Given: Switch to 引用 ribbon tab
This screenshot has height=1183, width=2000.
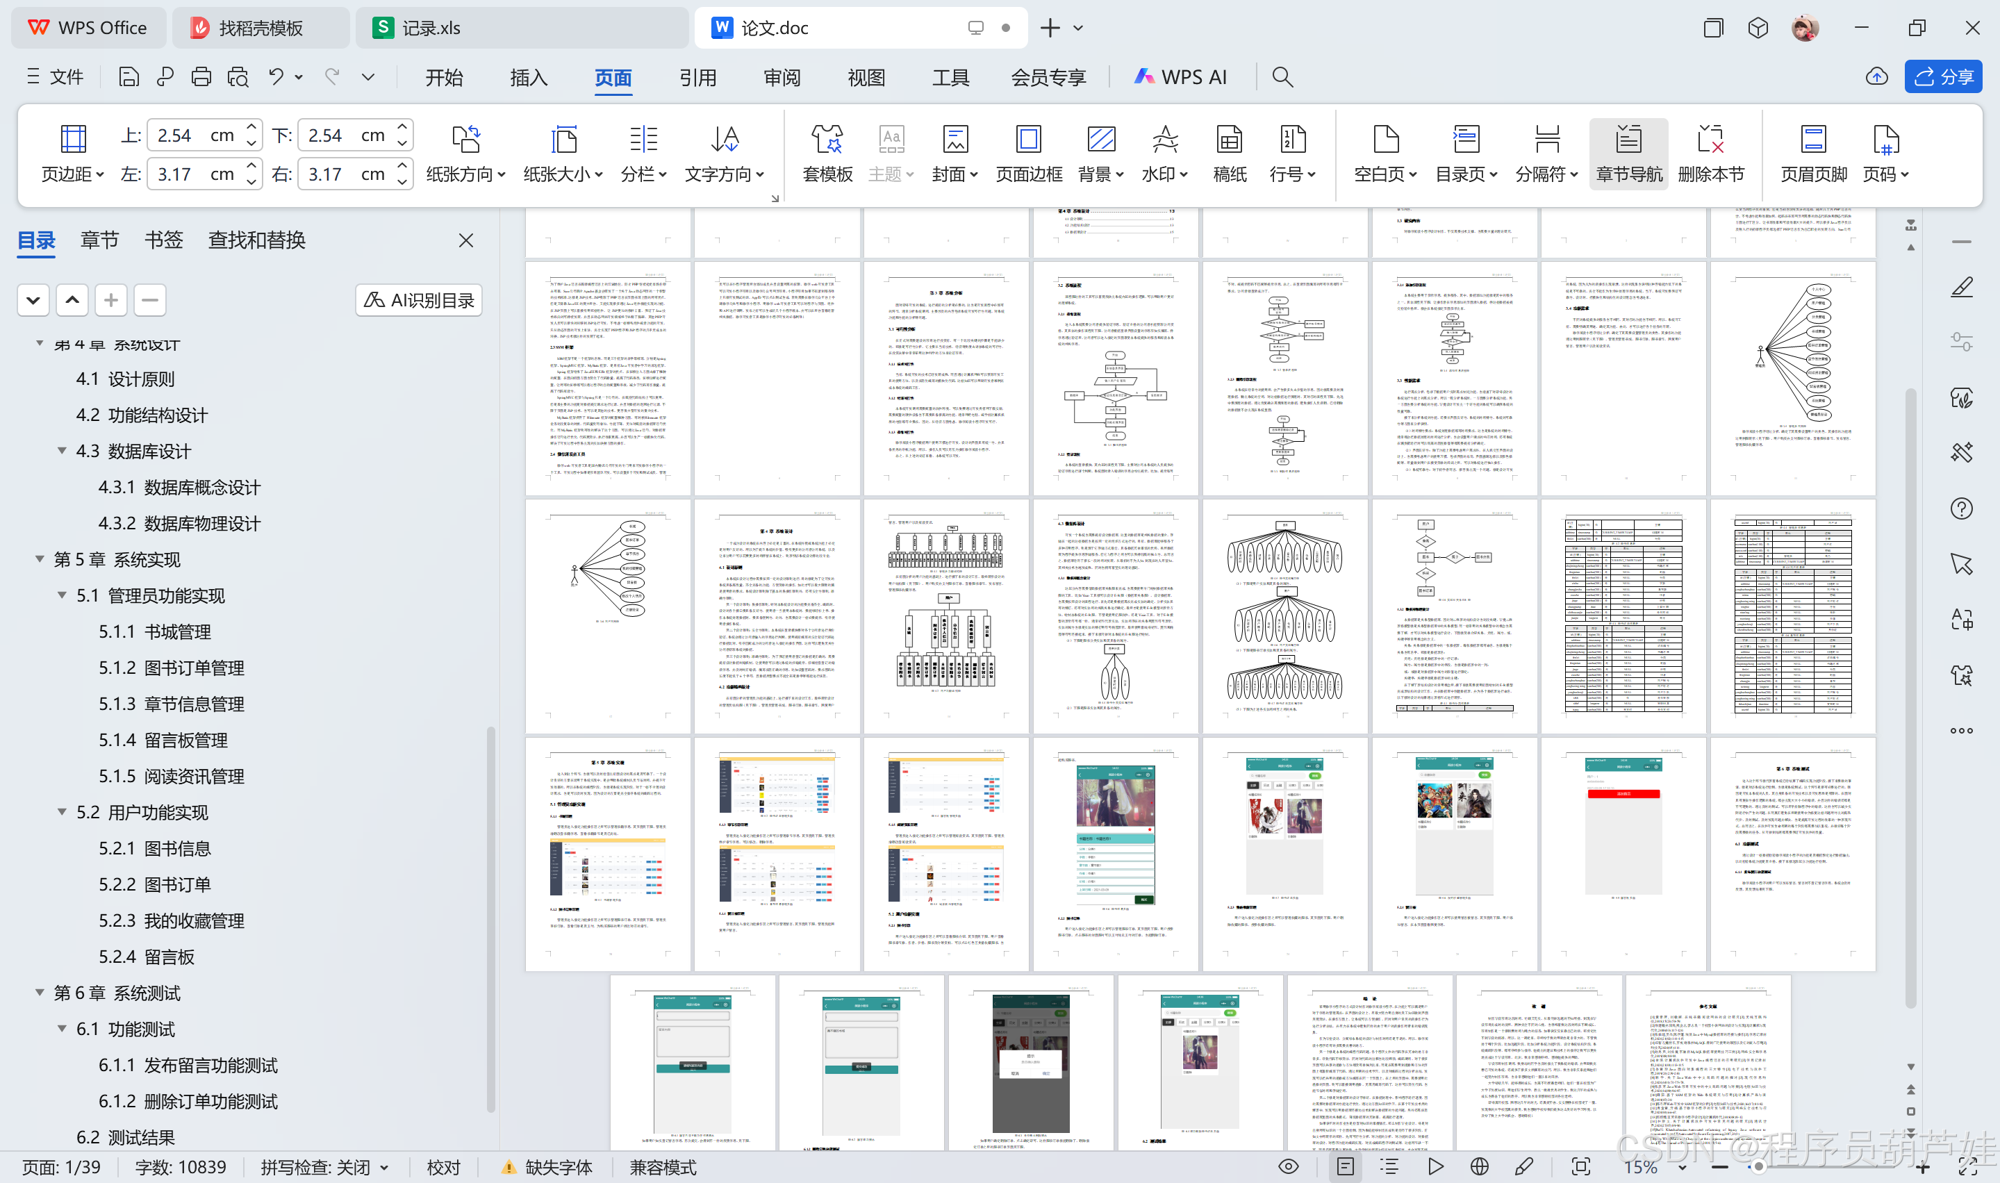Looking at the screenshot, I should 697,77.
